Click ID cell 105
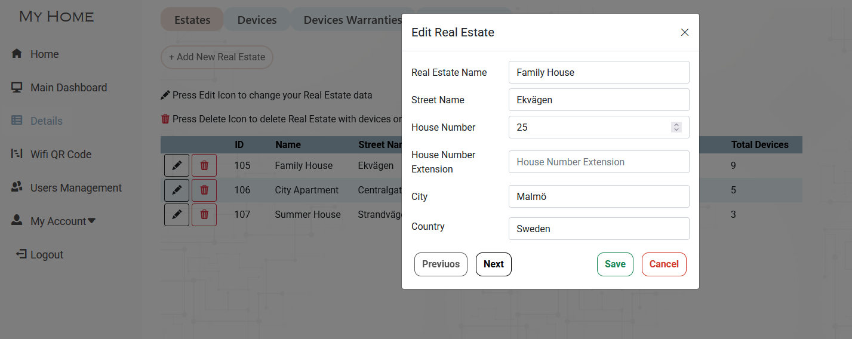852x339 pixels. [242, 165]
